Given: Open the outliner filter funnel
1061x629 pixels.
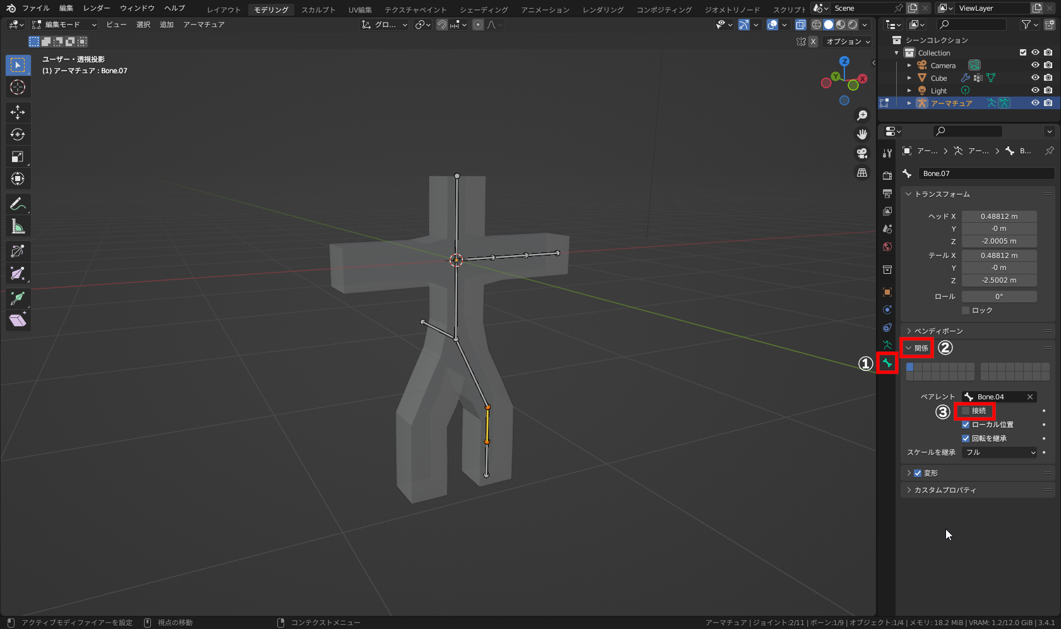Looking at the screenshot, I should pos(1026,25).
